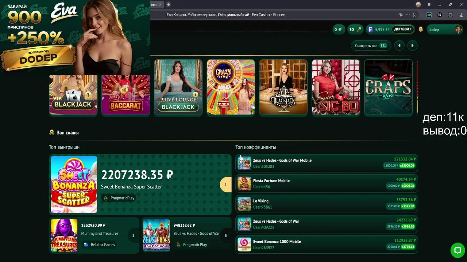Click the rank 3 badge
467x262 pixels.
click(225, 235)
